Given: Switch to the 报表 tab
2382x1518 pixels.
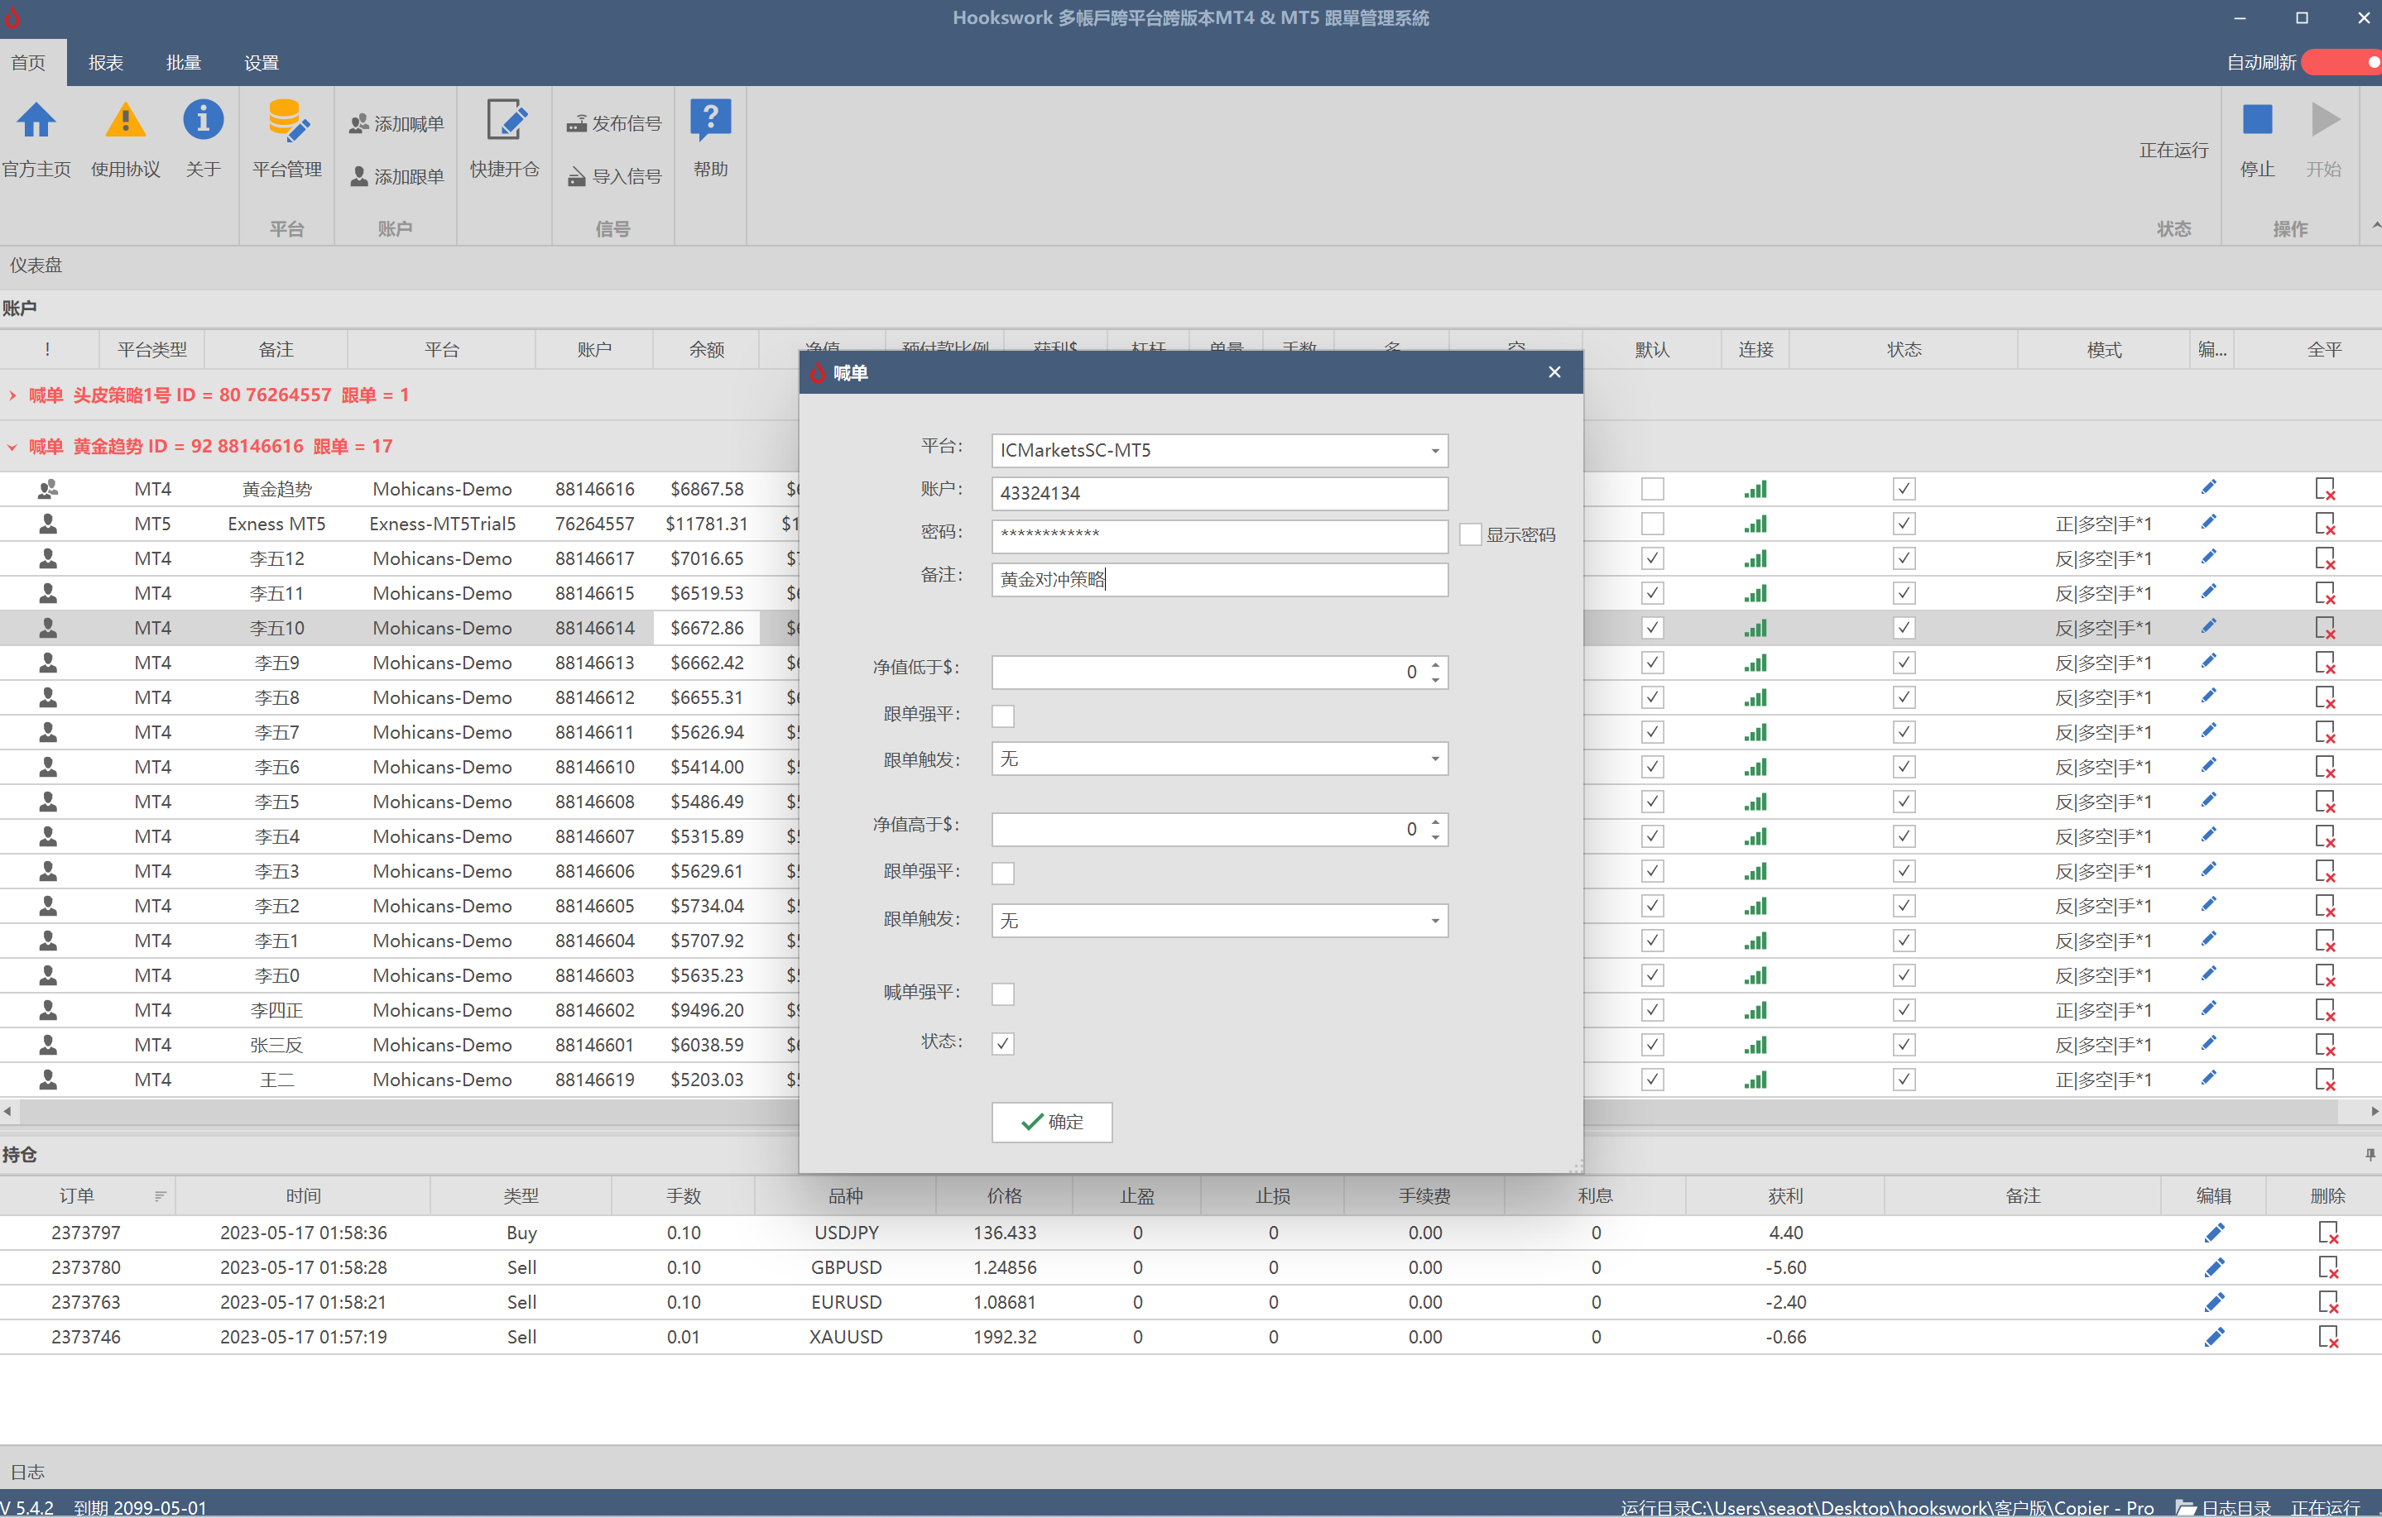Looking at the screenshot, I should point(106,62).
